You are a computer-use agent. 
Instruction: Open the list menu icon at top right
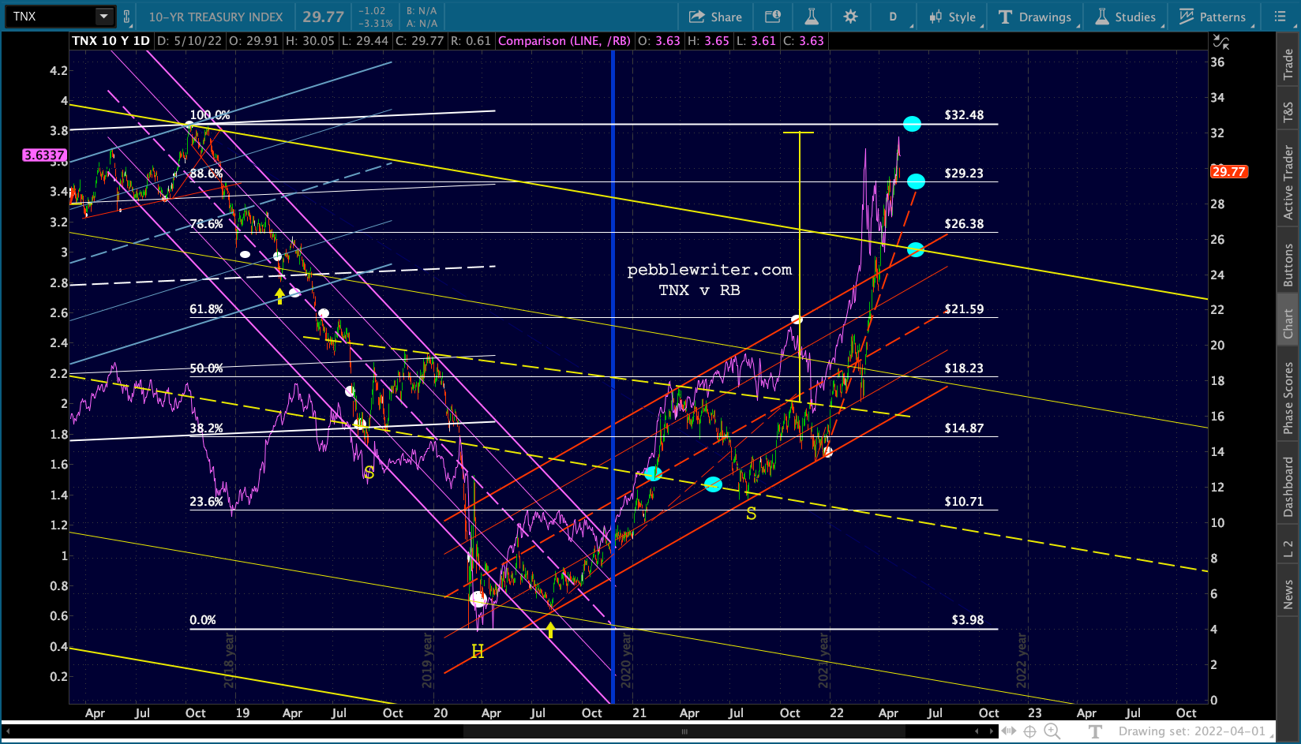pyautogui.click(x=1280, y=17)
